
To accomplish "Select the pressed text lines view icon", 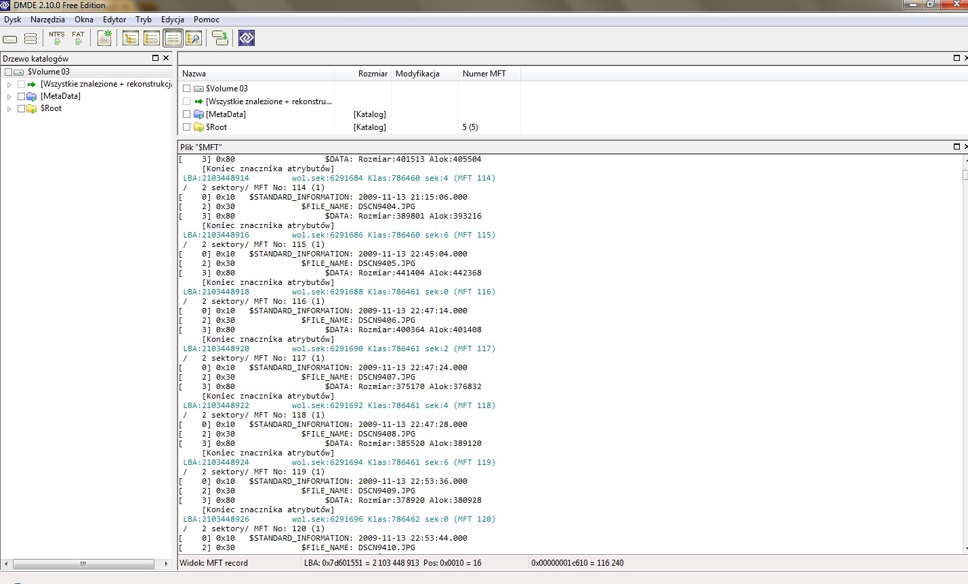I will click(x=173, y=38).
